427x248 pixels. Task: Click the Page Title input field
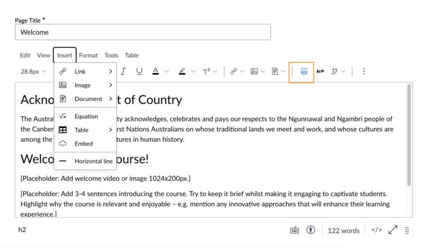point(142,32)
